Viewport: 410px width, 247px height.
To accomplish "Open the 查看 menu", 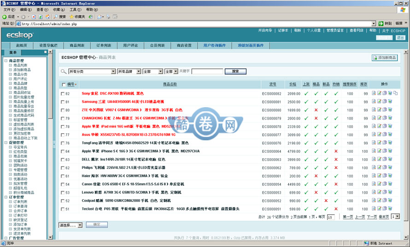I will pyautogui.click(x=42, y=10).
